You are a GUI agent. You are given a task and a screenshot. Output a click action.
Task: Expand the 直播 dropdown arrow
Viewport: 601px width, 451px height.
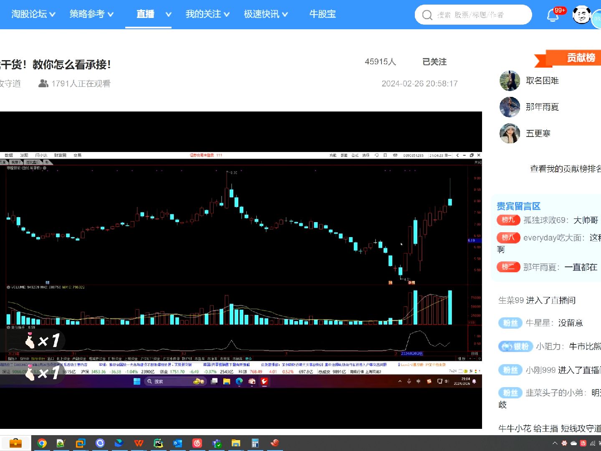[169, 14]
